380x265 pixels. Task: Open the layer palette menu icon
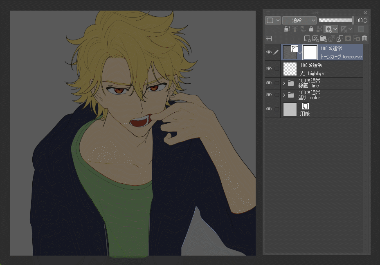[x=268, y=38]
